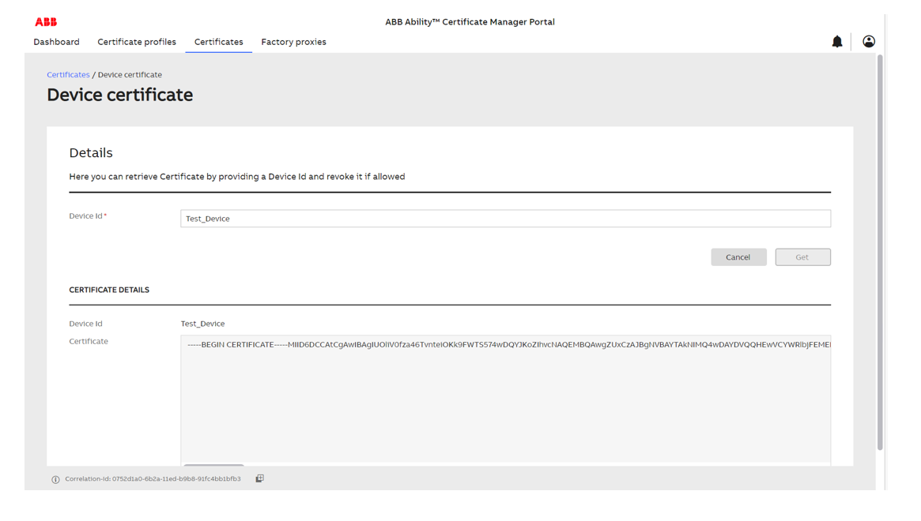Open the notifications bell

837,41
